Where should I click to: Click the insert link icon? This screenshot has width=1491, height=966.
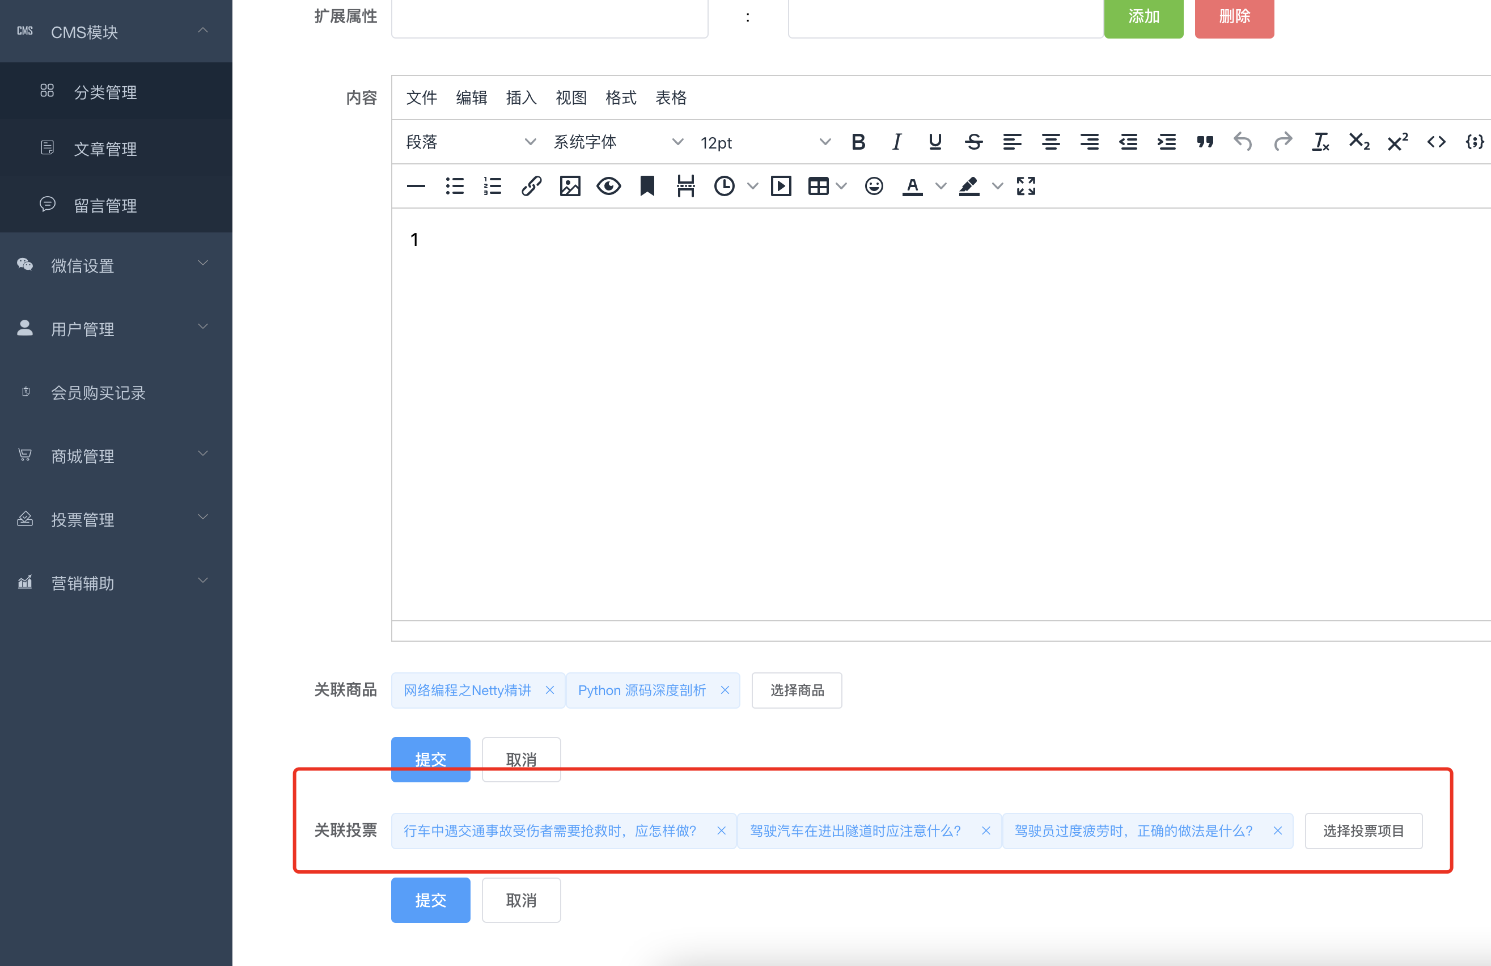tap(531, 186)
